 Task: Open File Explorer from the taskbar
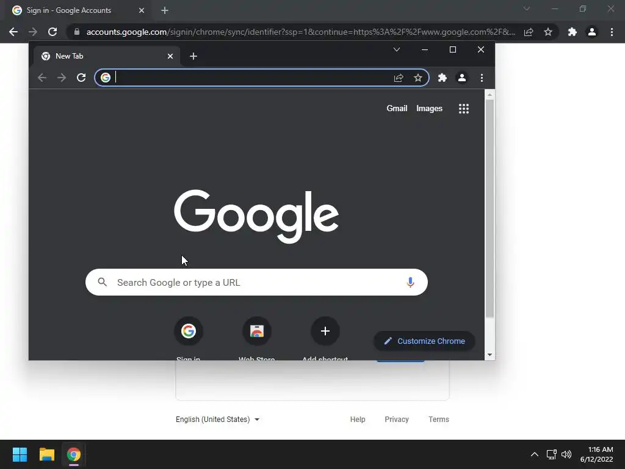click(46, 454)
